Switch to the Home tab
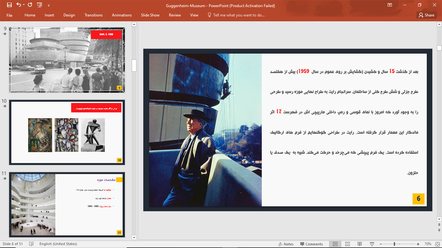The width and height of the screenshot is (442, 248). [30, 15]
